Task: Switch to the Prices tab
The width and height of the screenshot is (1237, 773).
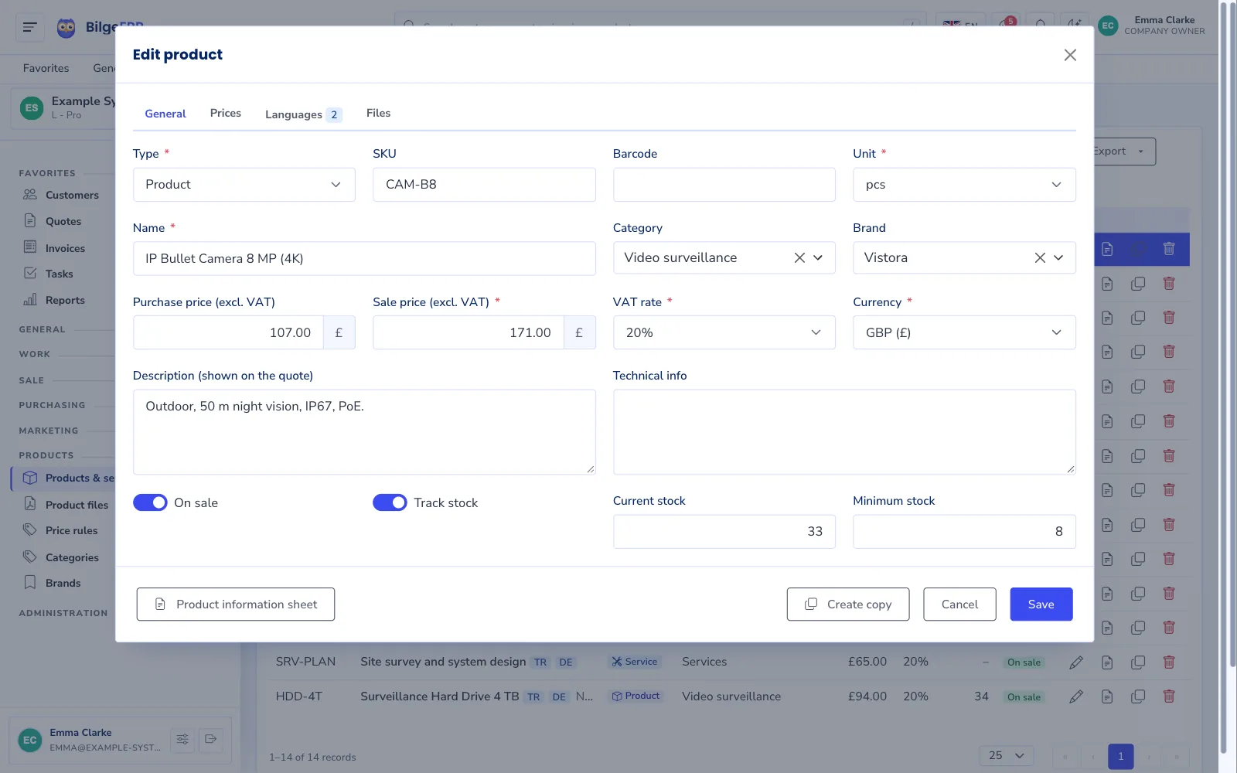Action: click(226, 113)
